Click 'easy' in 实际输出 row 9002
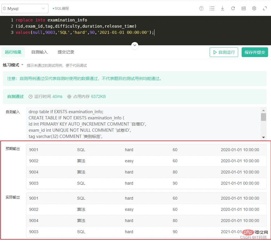 click(x=129, y=209)
